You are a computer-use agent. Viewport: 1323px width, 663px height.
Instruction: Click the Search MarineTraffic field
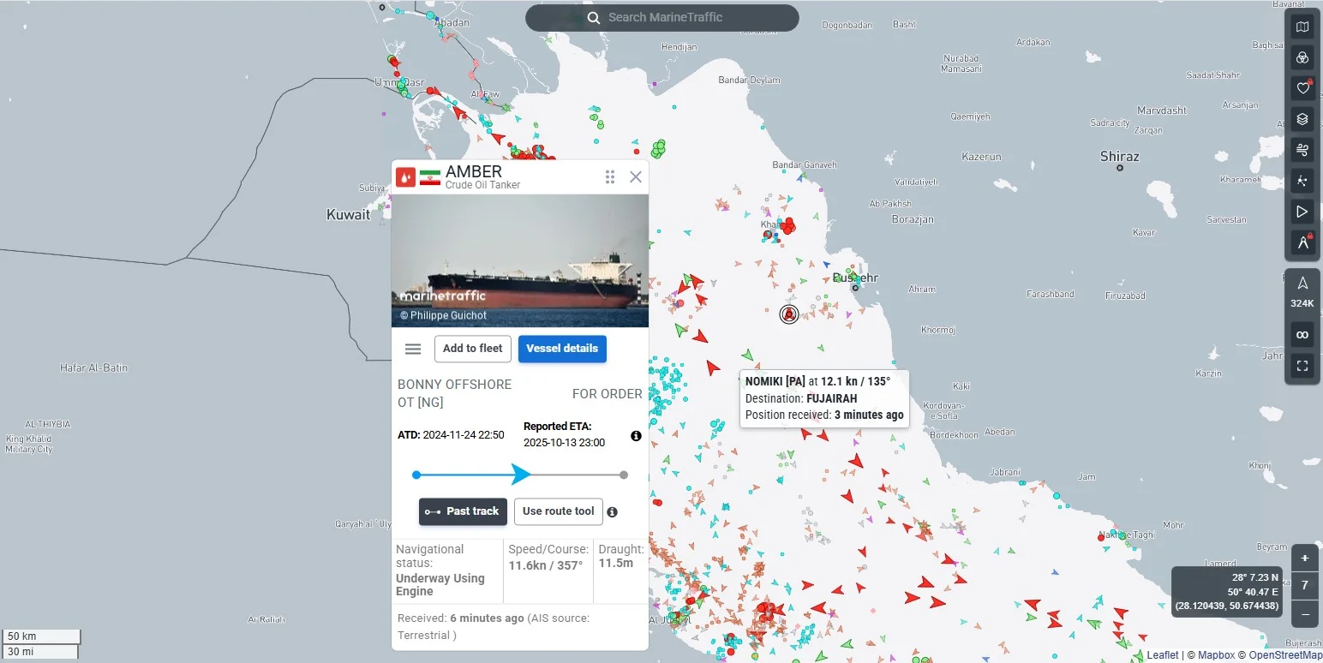click(662, 18)
